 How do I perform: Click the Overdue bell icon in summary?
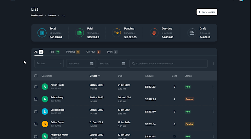click(x=154, y=33)
